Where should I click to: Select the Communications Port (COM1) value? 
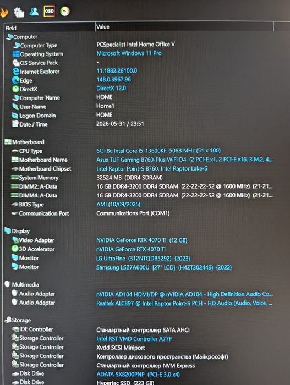point(133,213)
